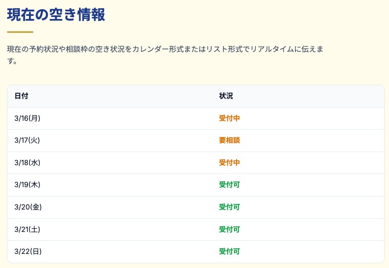
Task: Select the date cell 3/19(木)
Action: click(27, 185)
